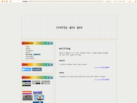Play the current song
The image size is (137, 103).
pos(5,2)
